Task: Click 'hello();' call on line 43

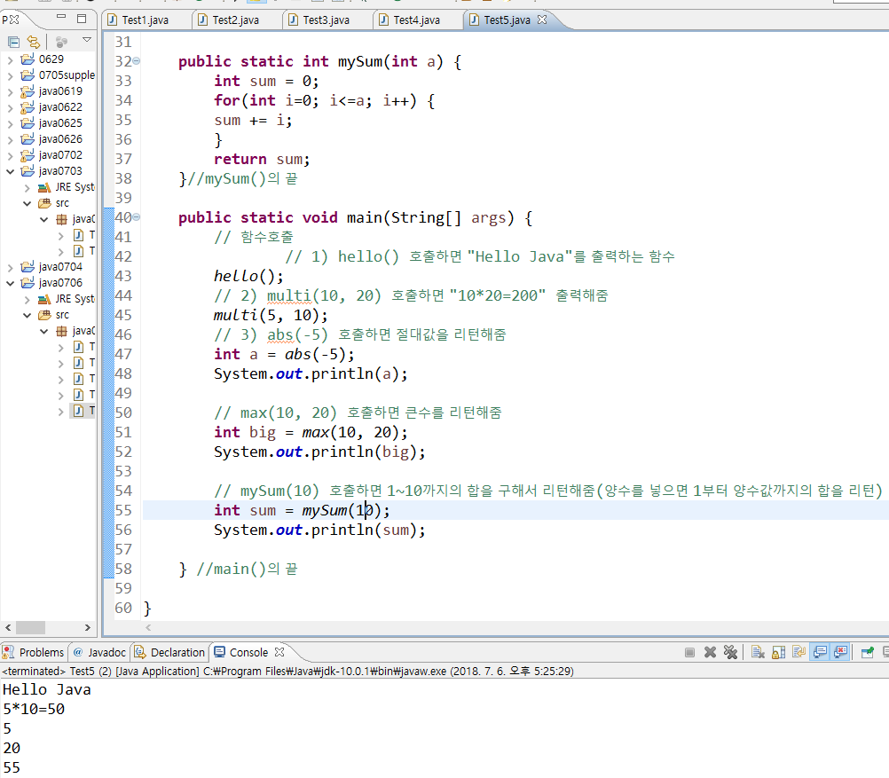Action: pos(248,276)
